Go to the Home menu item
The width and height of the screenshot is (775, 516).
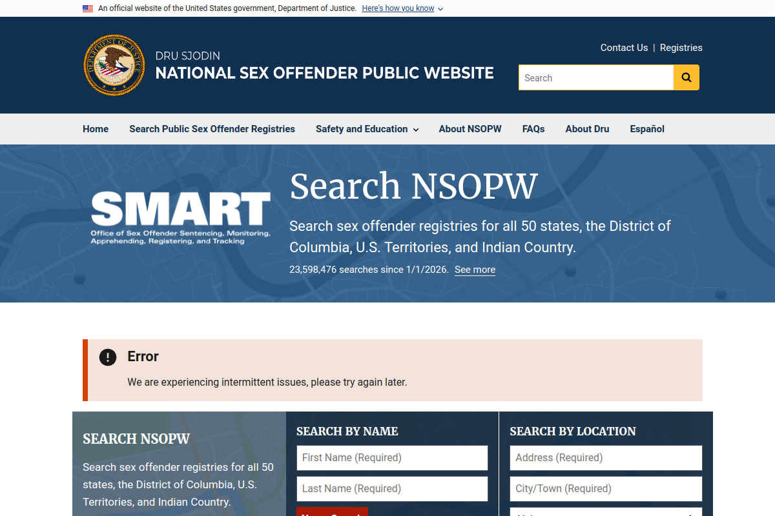(x=96, y=129)
